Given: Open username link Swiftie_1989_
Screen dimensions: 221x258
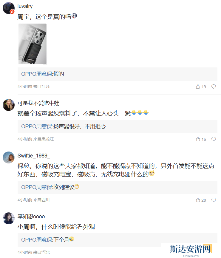Looking at the screenshot, I should [x=34, y=156].
